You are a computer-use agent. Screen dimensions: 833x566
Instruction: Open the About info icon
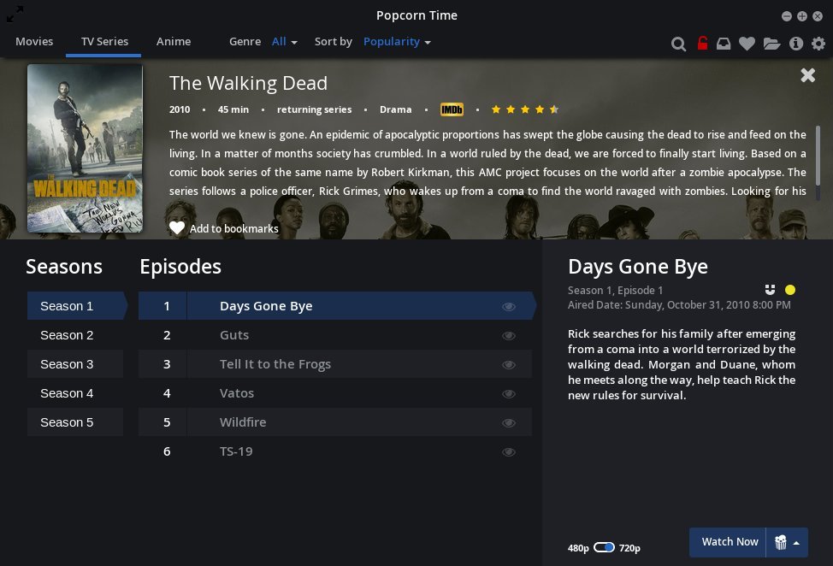click(x=796, y=44)
